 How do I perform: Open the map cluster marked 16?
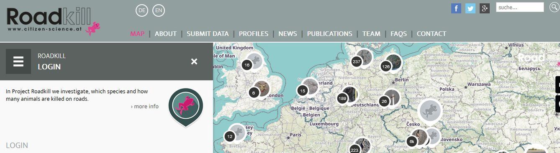[x=247, y=65]
